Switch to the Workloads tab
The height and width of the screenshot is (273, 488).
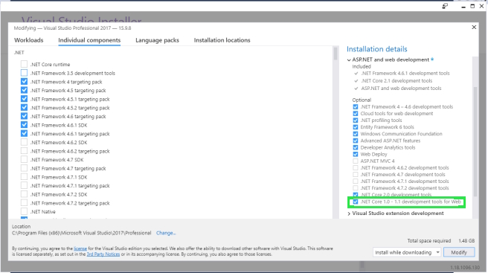pyautogui.click(x=28, y=40)
